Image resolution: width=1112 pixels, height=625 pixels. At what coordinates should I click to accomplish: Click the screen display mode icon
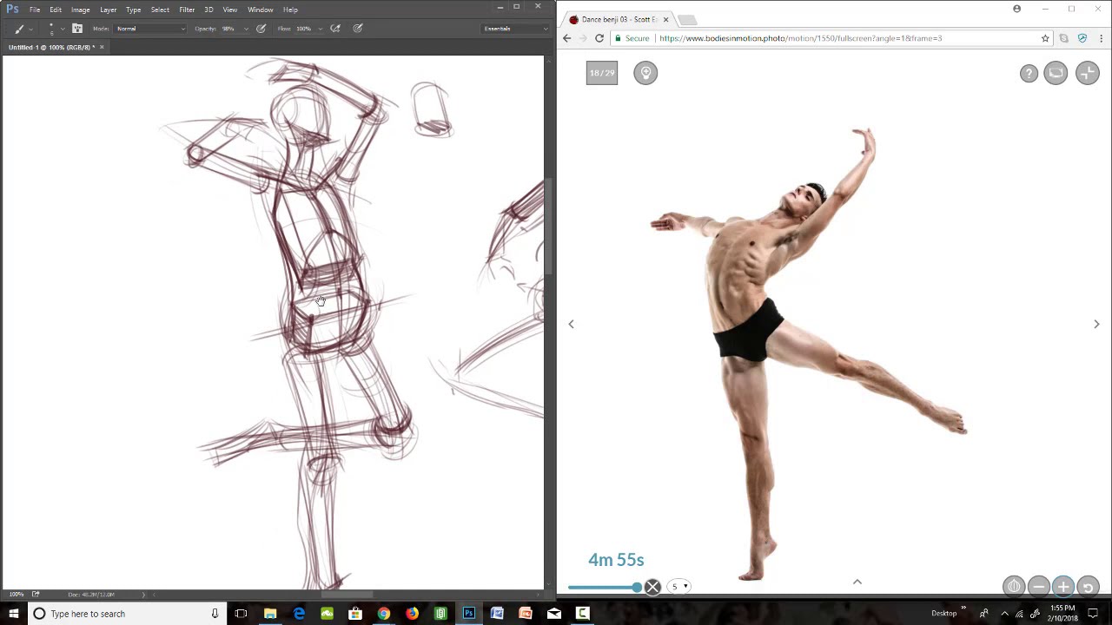1056,74
